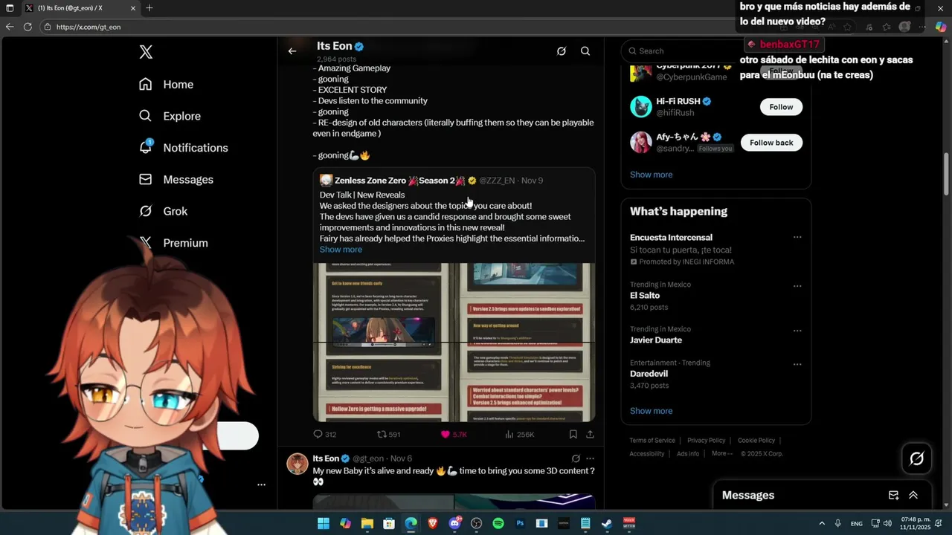View post analytics showing 256K views
Image resolution: width=952 pixels, height=535 pixels.
(x=519, y=434)
